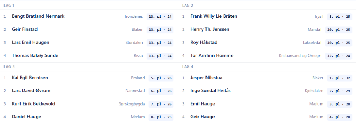Click Roy Håkstad in Lag 2

204,43
